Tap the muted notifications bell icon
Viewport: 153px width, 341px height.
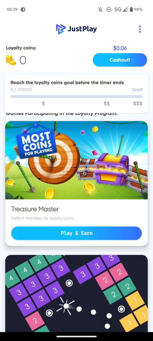click(x=100, y=9)
